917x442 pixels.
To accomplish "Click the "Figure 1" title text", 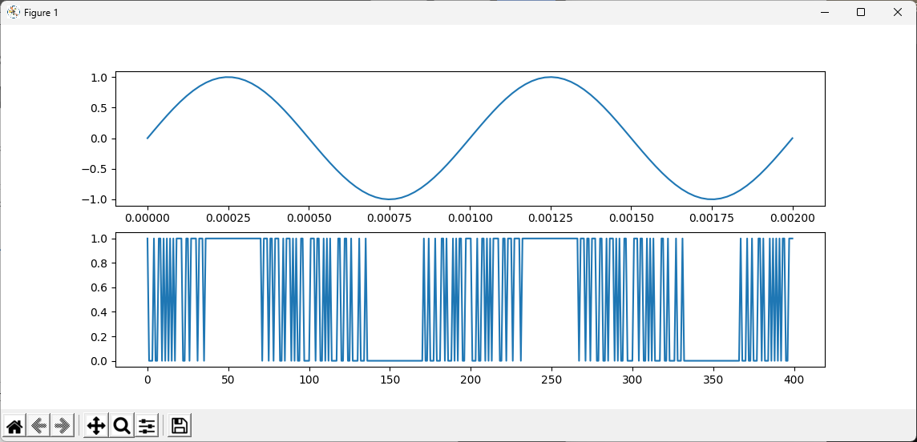I will 41,13.
